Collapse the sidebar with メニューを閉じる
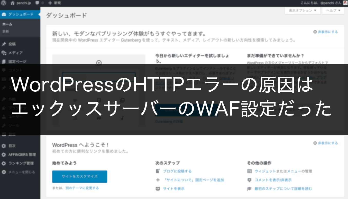The width and height of the screenshot is (348, 199). [x=4, y=172]
